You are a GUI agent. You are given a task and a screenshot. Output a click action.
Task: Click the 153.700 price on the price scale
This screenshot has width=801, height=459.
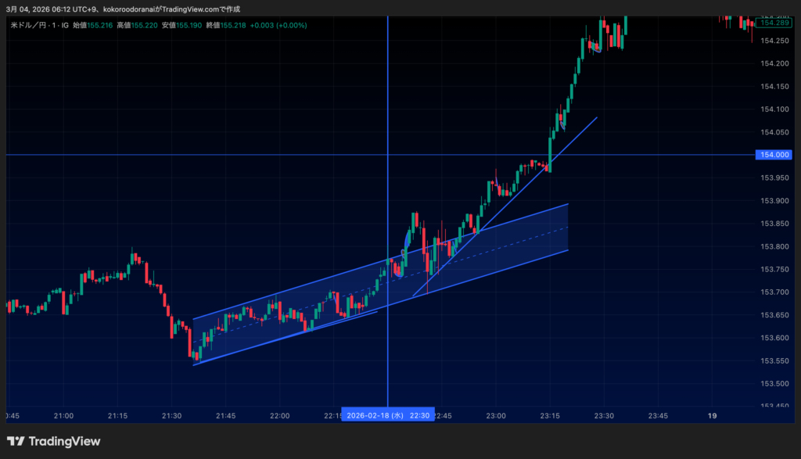[x=773, y=292]
